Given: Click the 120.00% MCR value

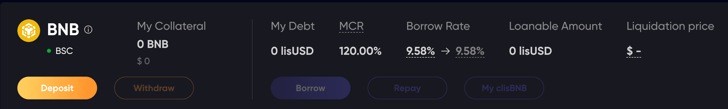Looking at the screenshot, I should point(360,51).
